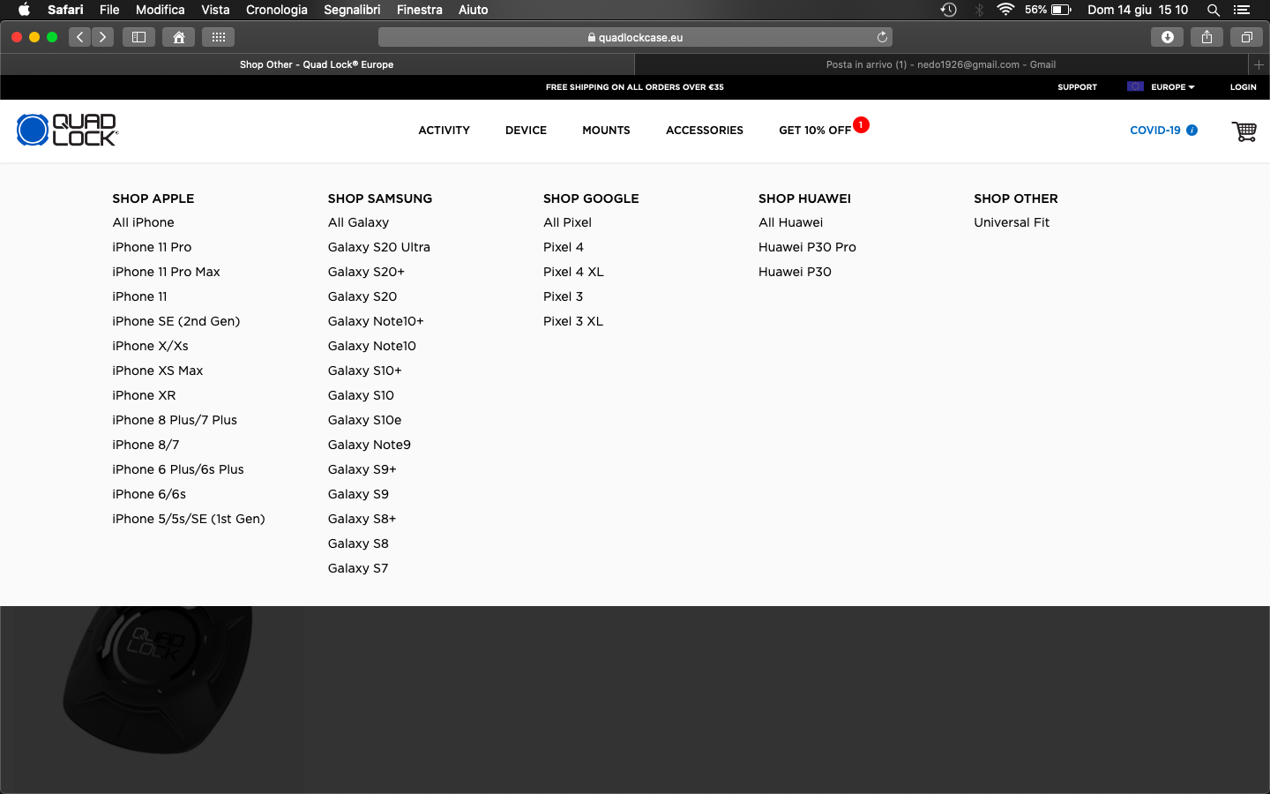Image resolution: width=1270 pixels, height=794 pixels.
Task: Open the Accessories navigation menu
Action: click(x=705, y=130)
